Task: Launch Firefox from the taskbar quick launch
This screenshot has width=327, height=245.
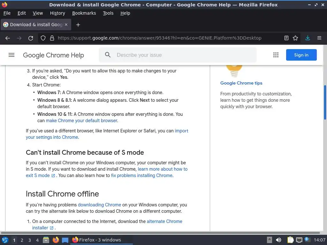Action: (x=56, y=240)
